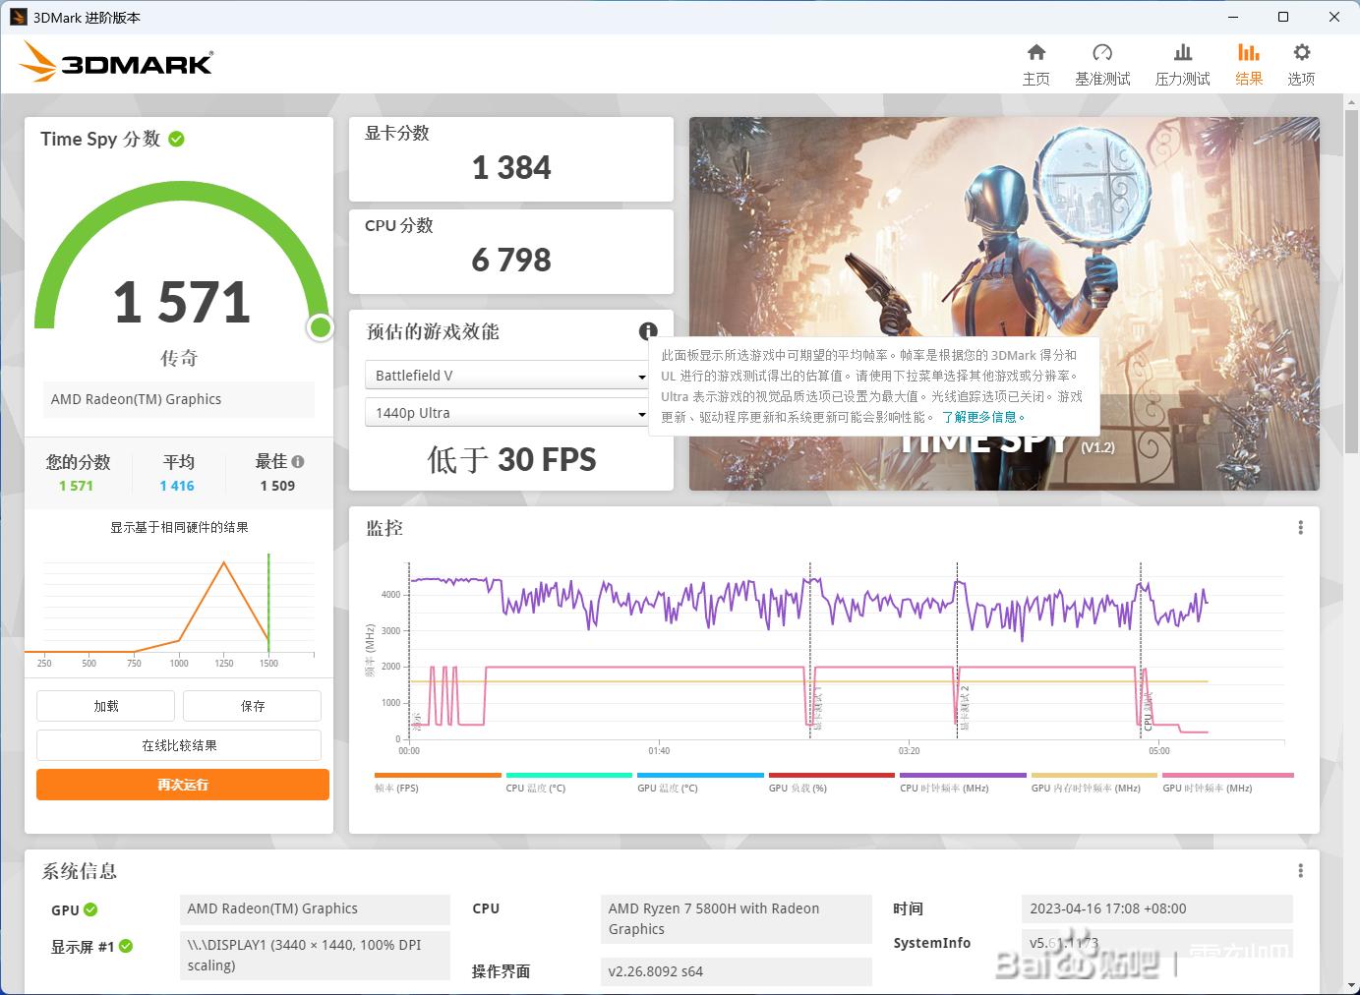Click 平均 score value 1 416
The image size is (1360, 995).
tap(177, 486)
